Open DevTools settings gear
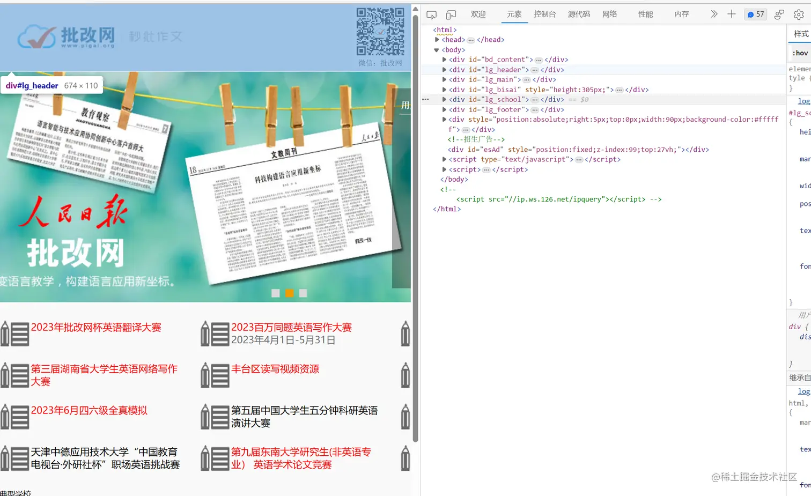Screen dimensions: 811x496 click(x=799, y=14)
